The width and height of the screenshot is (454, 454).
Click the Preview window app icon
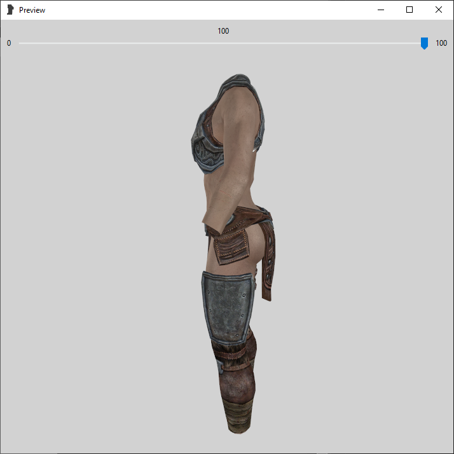tap(10, 10)
